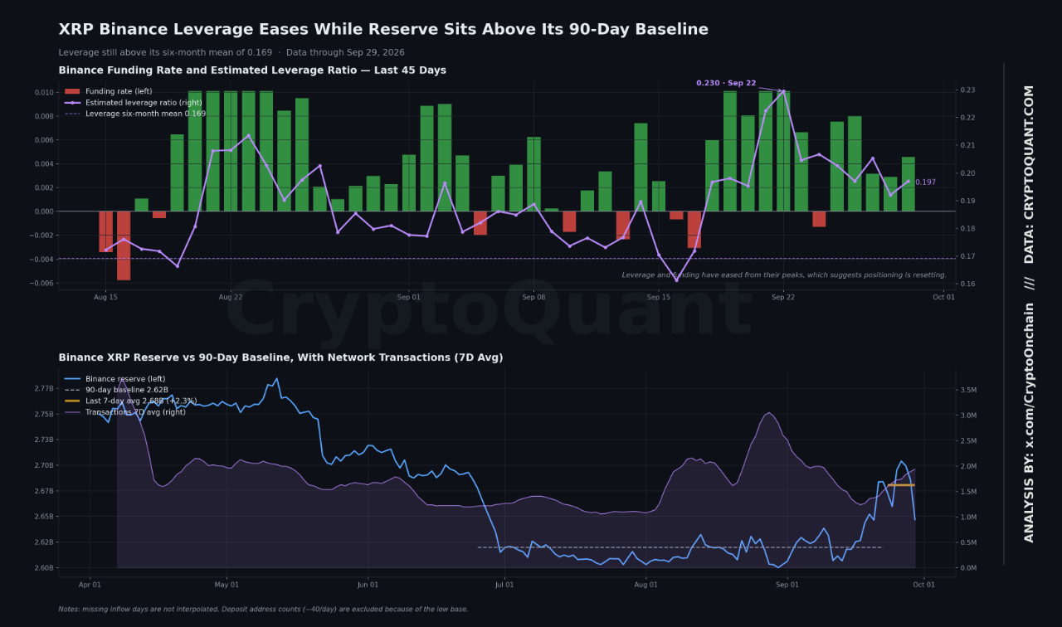Click the 'May 01' x-axis tick label
Image resolution: width=1062 pixels, height=627 pixels.
click(x=226, y=585)
